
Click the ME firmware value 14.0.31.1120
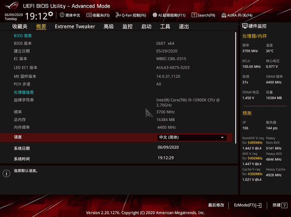pos(168,77)
